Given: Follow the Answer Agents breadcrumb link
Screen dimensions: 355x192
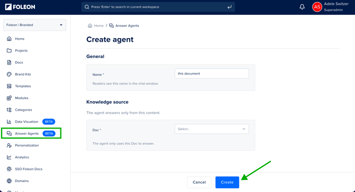Looking at the screenshot, I should [127, 26].
